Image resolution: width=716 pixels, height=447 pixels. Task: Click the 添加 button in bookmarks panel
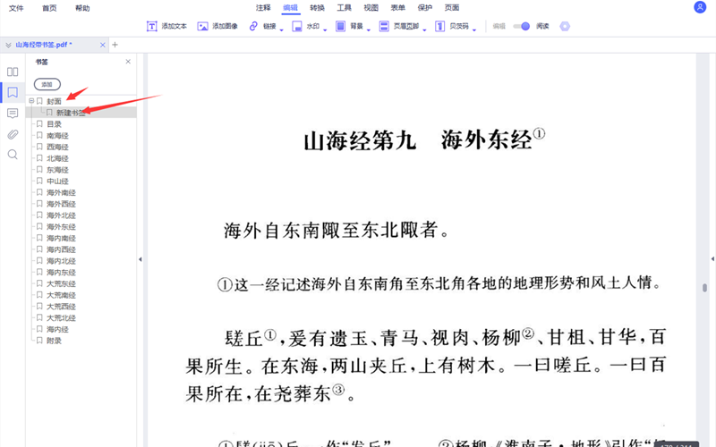[x=47, y=84]
